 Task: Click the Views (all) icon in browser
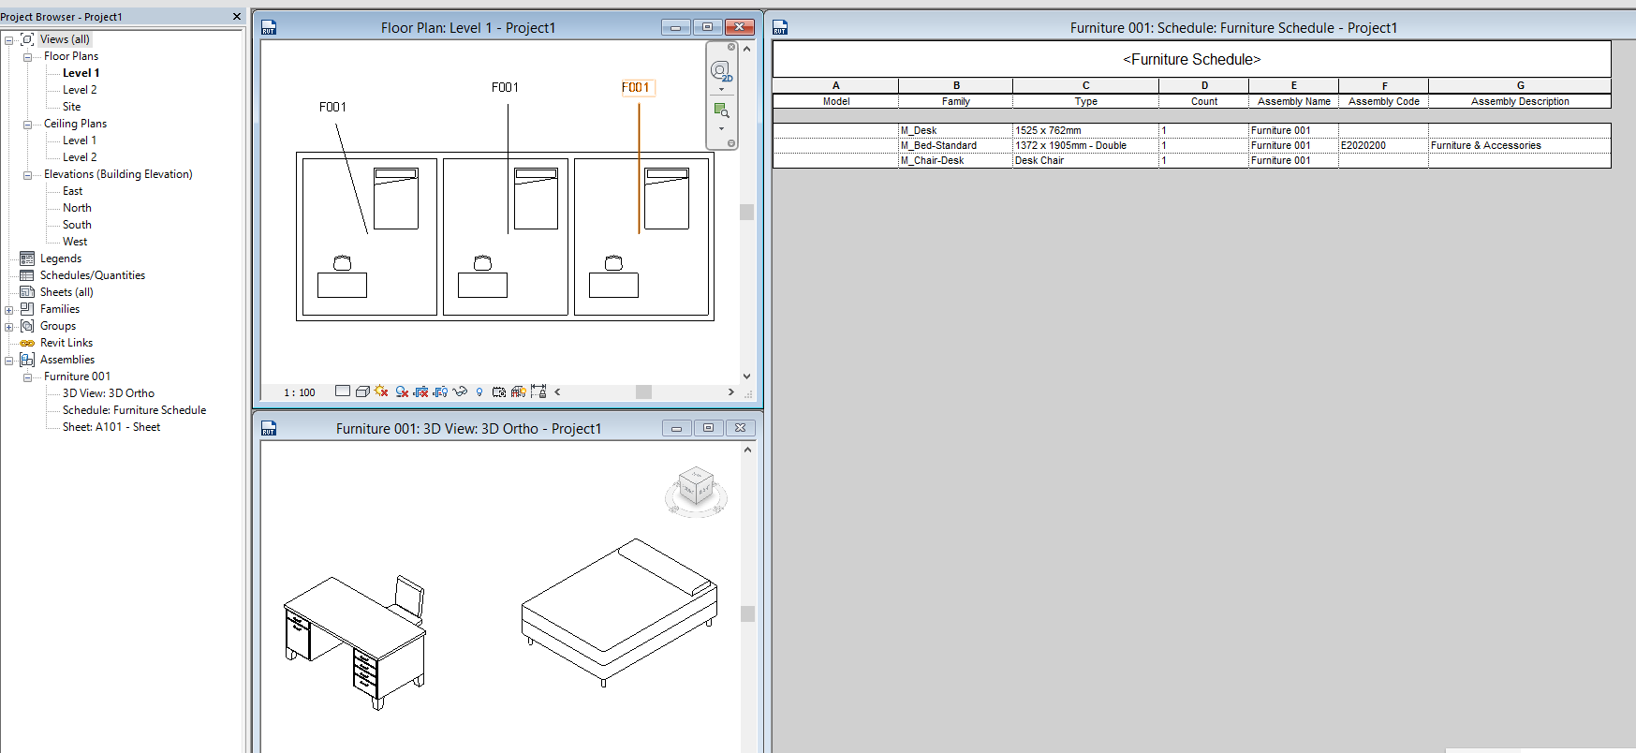[x=27, y=39]
